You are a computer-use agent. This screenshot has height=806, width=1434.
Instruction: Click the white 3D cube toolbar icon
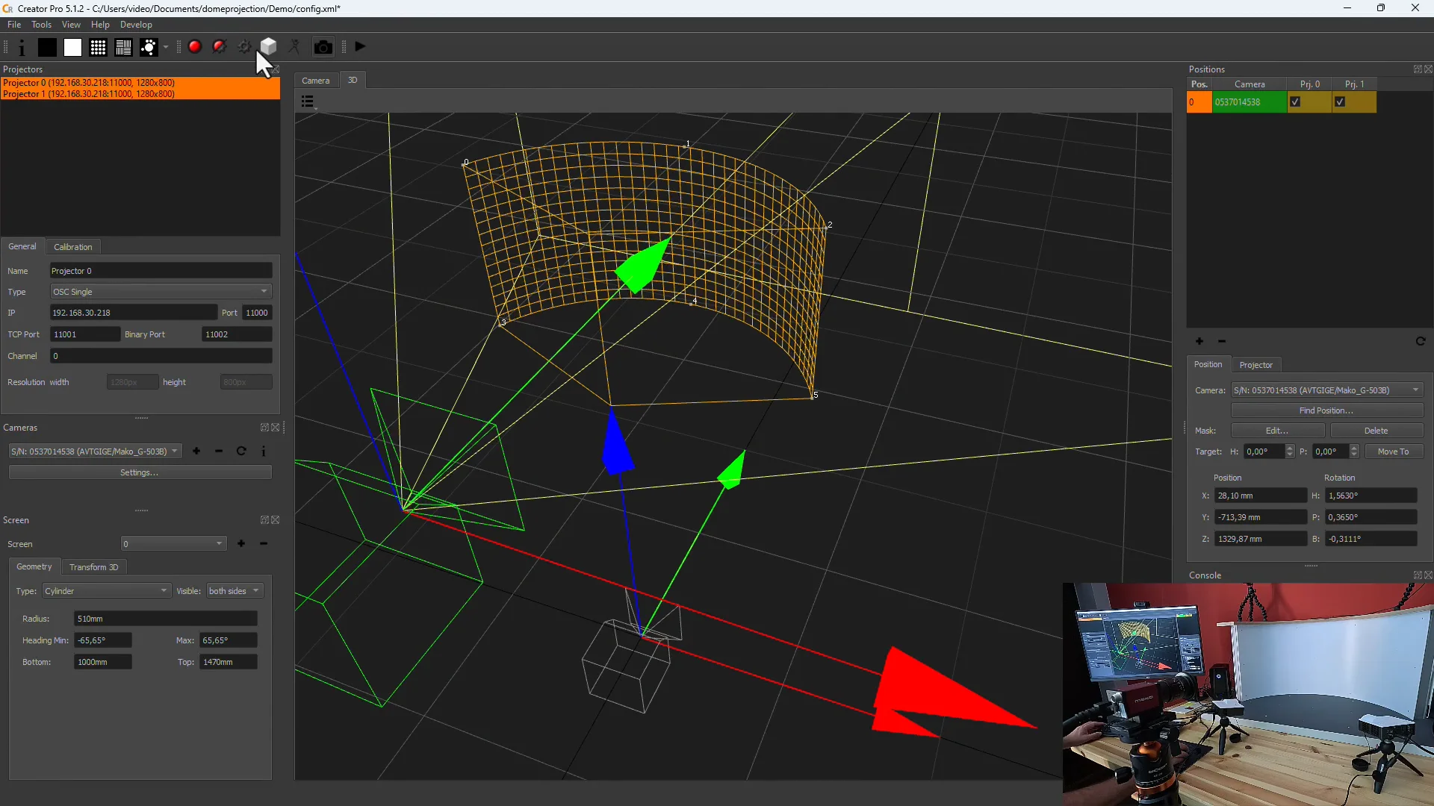[x=269, y=46]
